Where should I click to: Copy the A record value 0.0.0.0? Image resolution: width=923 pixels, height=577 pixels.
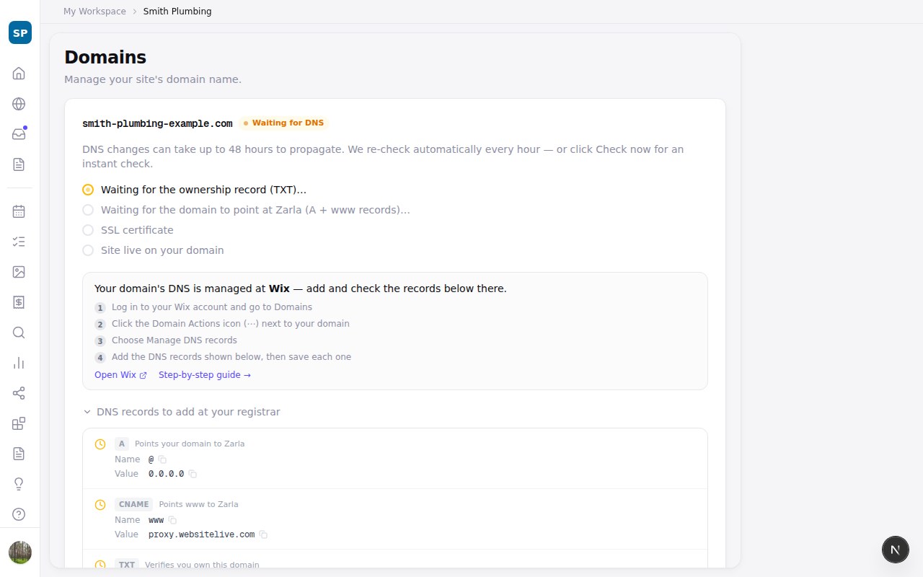click(193, 474)
